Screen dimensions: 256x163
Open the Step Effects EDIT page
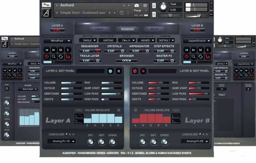(x=161, y=51)
